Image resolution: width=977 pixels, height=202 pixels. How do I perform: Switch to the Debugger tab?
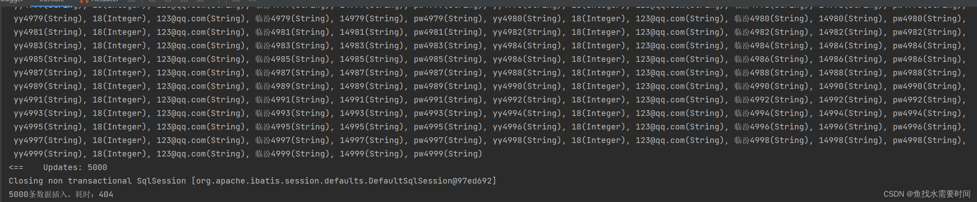point(12,1)
